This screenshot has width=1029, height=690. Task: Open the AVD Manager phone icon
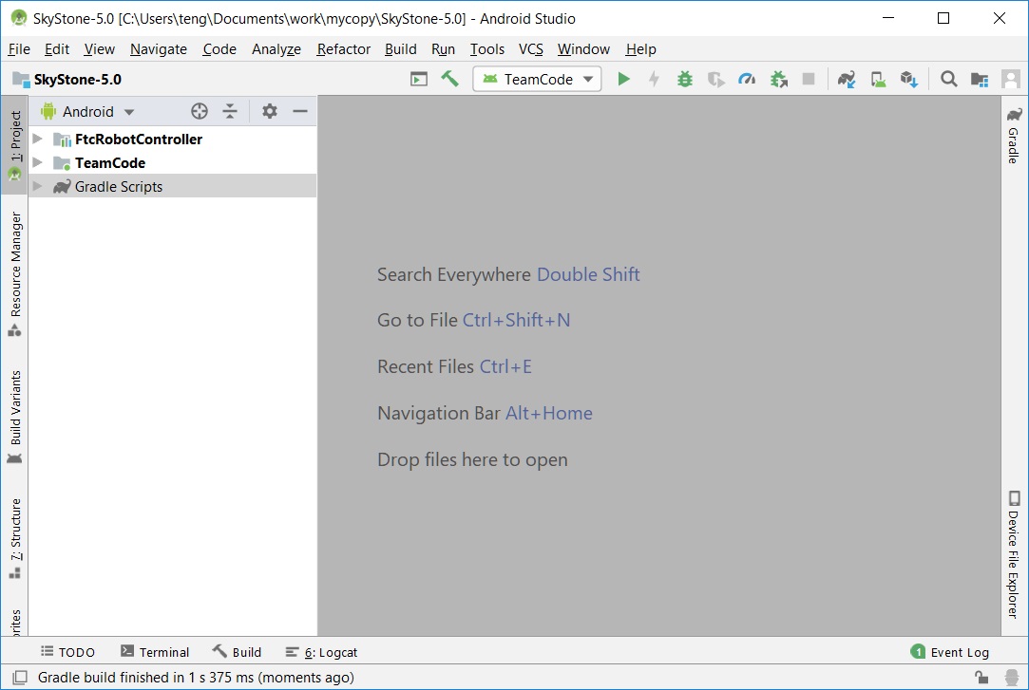click(879, 79)
